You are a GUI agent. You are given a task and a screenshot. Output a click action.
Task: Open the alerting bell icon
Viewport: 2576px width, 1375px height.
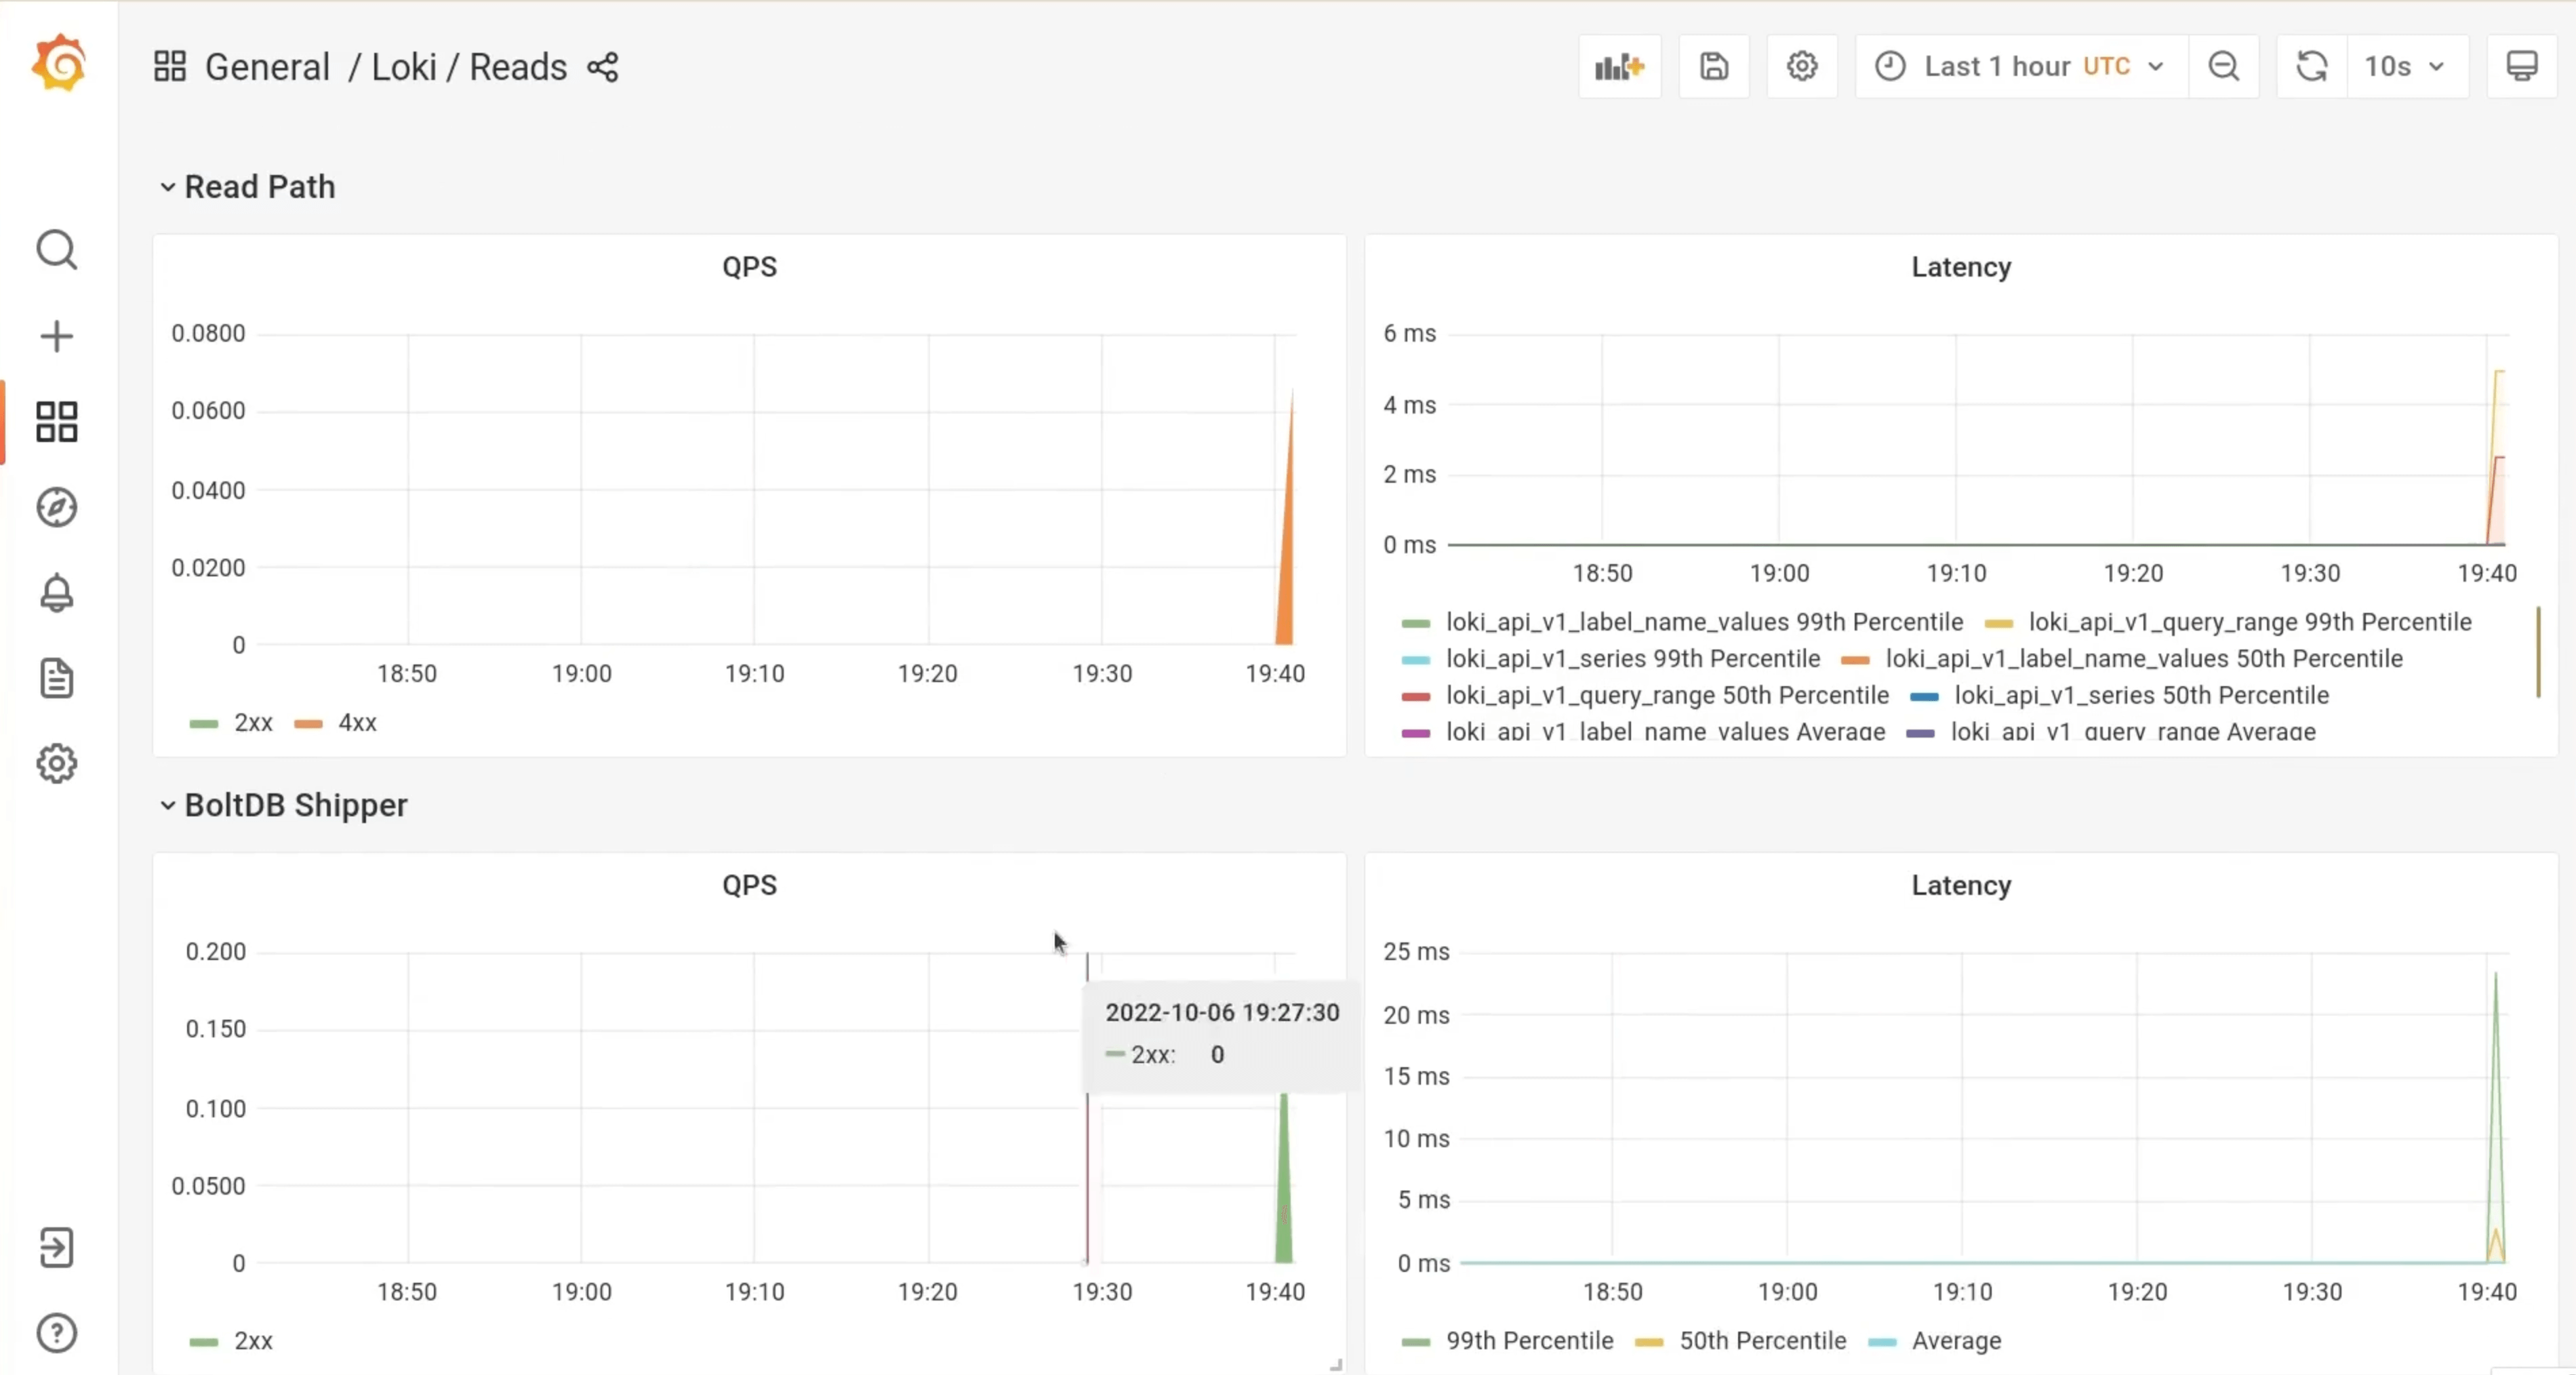click(56, 593)
